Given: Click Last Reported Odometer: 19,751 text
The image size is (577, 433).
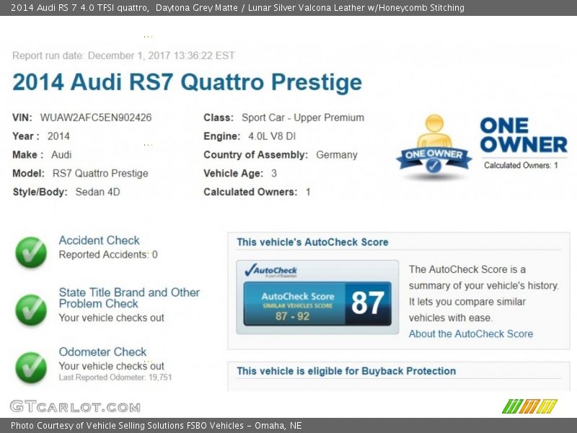Looking at the screenshot, I should (x=115, y=377).
